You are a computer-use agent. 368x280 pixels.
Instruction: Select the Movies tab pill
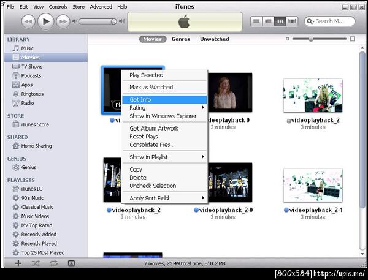(x=153, y=39)
